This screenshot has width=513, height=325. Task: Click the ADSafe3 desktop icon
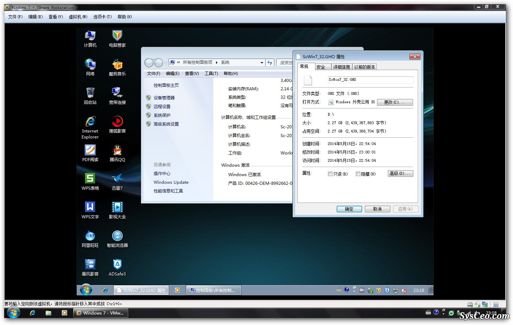coord(117,267)
